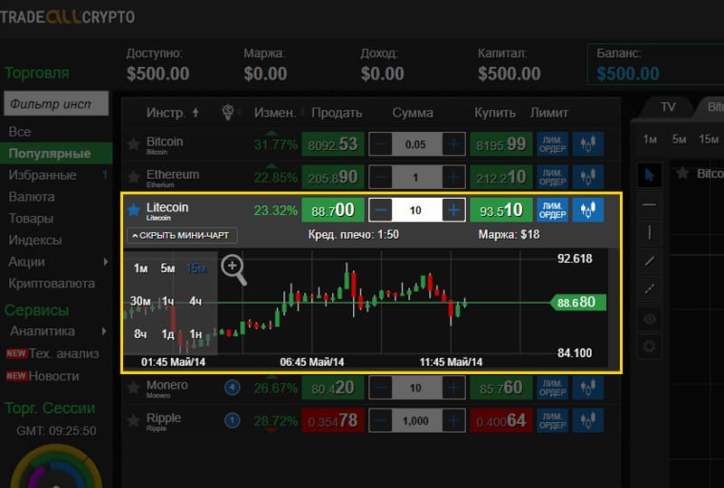
Task: Expand the Аналитика submenu arrow
Action: pyautogui.click(x=104, y=331)
